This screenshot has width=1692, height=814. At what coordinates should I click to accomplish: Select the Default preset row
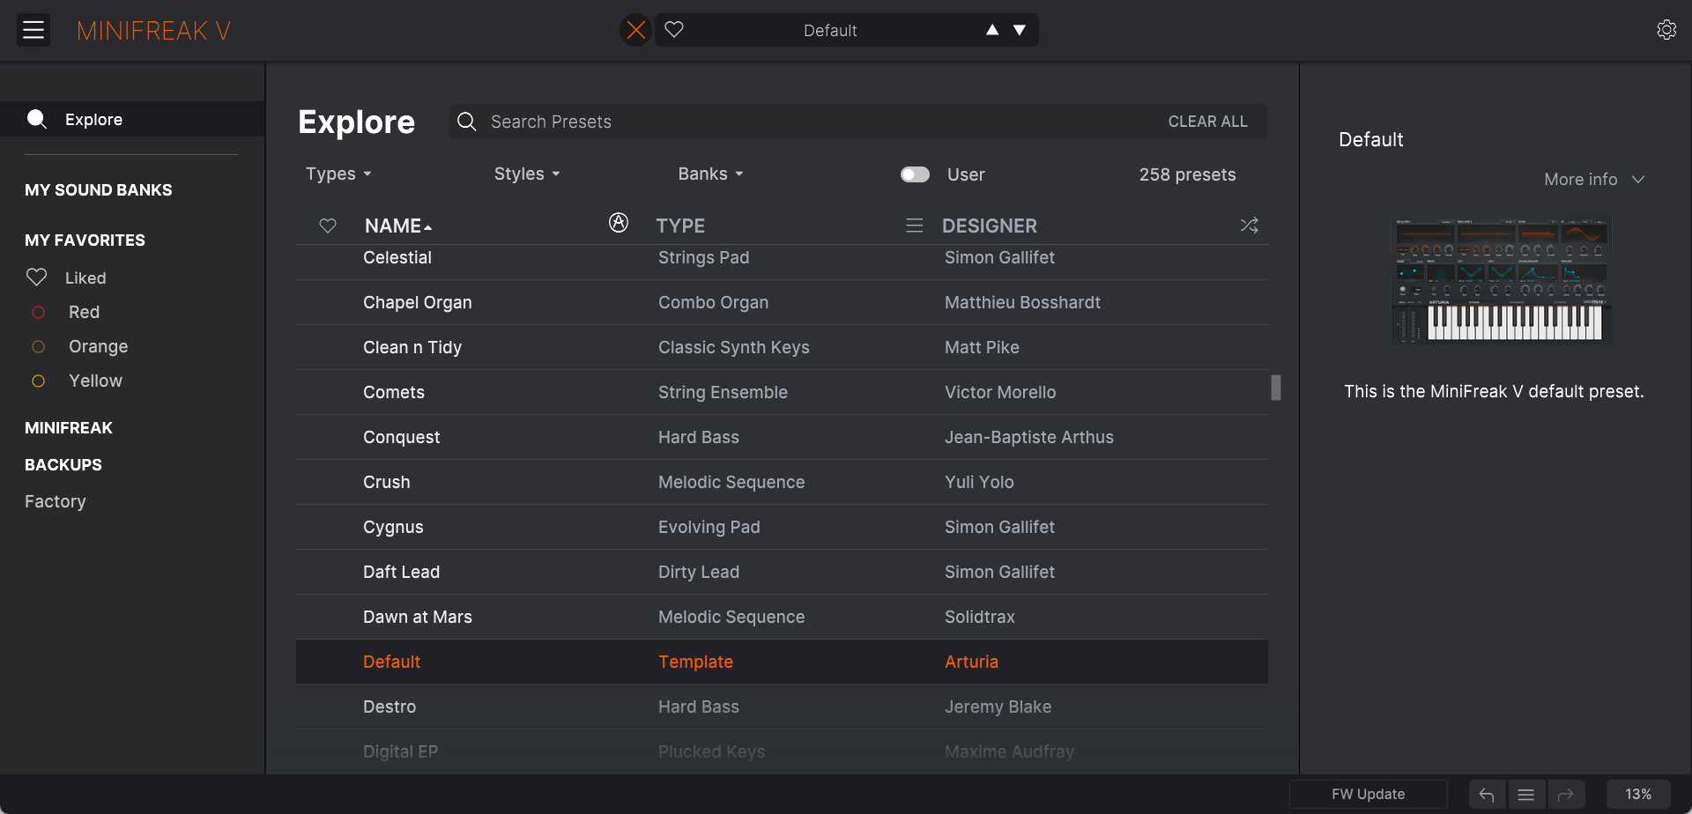tap(782, 662)
